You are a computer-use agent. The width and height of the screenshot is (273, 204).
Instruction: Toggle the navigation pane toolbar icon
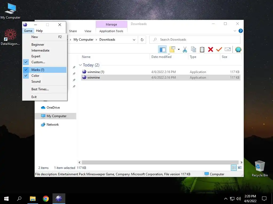(162, 50)
